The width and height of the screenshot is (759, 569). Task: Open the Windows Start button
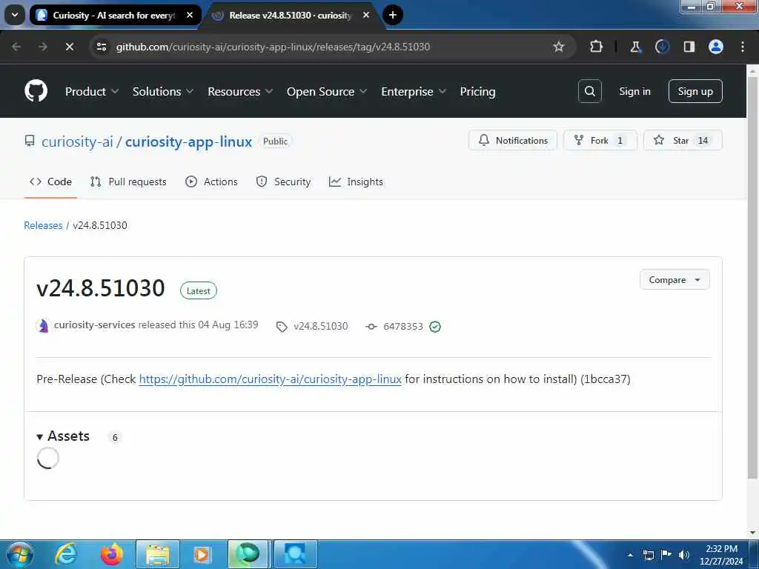[x=20, y=554]
